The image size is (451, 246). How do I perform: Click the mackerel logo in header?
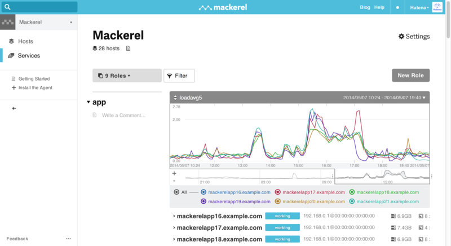click(223, 7)
